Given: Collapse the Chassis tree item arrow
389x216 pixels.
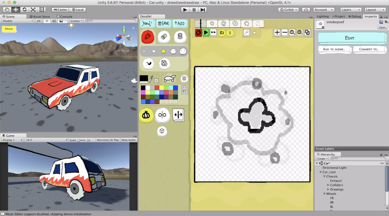Looking at the screenshot, I should (324, 177).
